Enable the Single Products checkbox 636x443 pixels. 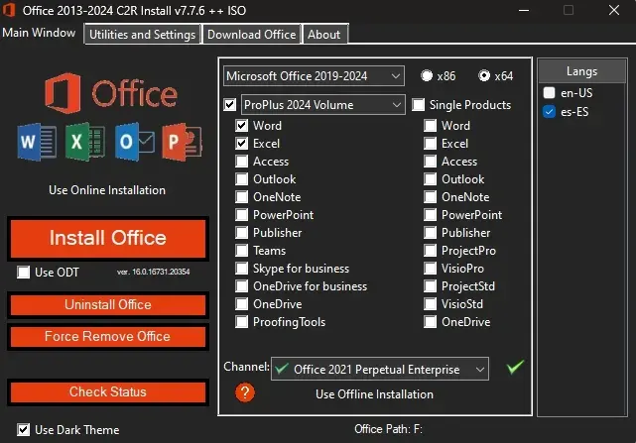click(x=418, y=105)
